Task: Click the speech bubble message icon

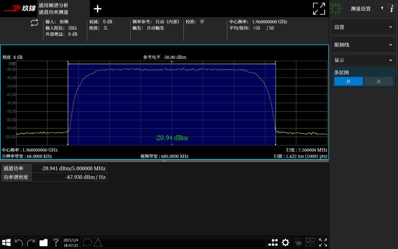Action: (87, 242)
